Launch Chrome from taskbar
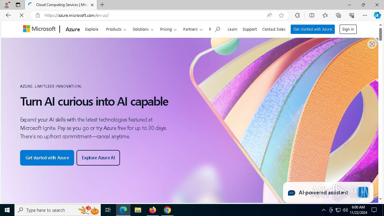 [167, 210]
